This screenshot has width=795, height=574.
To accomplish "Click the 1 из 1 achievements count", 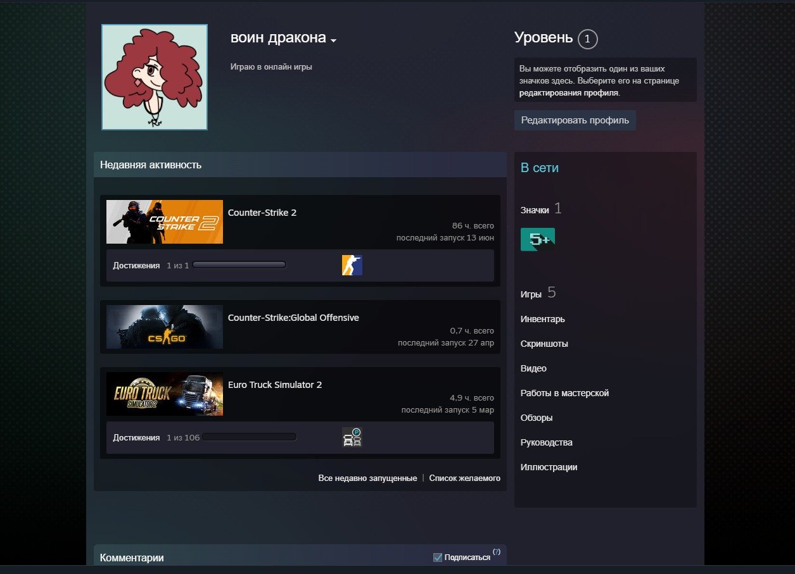I will click(x=178, y=266).
